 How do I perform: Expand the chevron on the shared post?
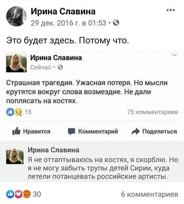tap(174, 55)
